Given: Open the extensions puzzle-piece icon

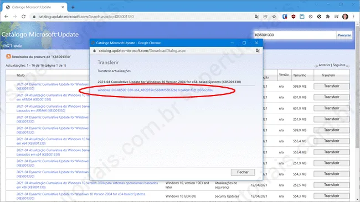Looking at the screenshot, I should click(328, 17).
